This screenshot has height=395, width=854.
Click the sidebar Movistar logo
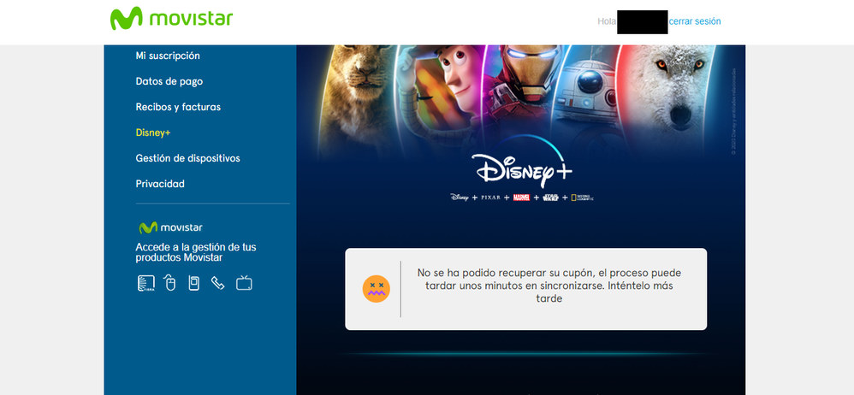click(170, 227)
